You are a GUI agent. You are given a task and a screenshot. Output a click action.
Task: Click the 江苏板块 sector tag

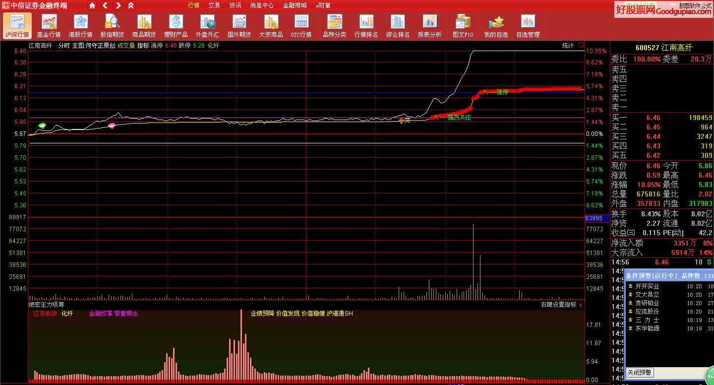46,314
